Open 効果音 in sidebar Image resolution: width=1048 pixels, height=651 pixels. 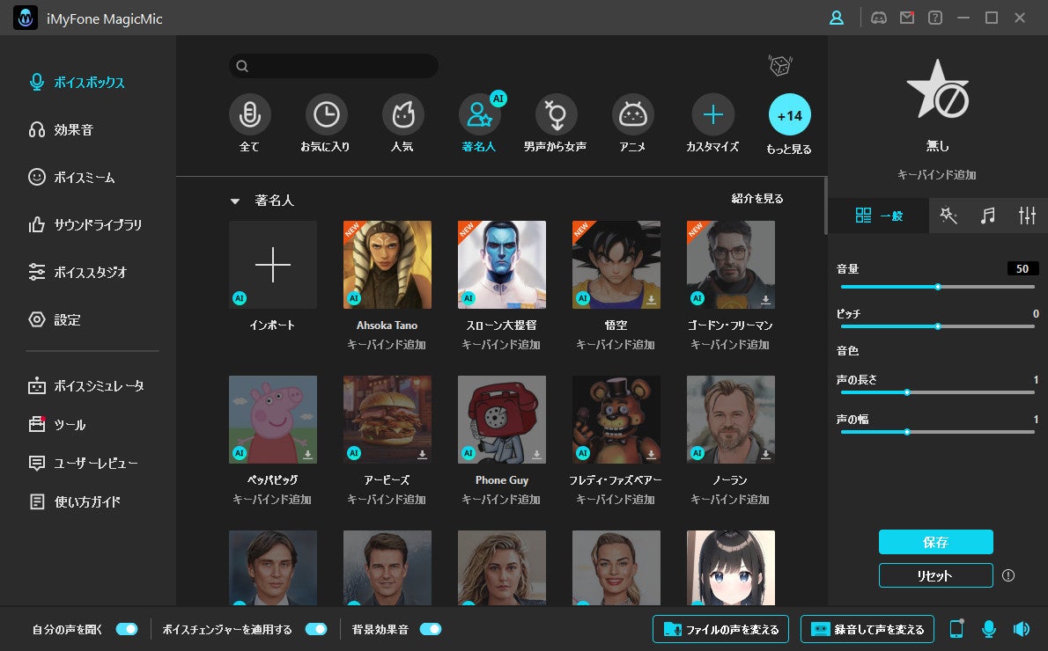click(61, 129)
